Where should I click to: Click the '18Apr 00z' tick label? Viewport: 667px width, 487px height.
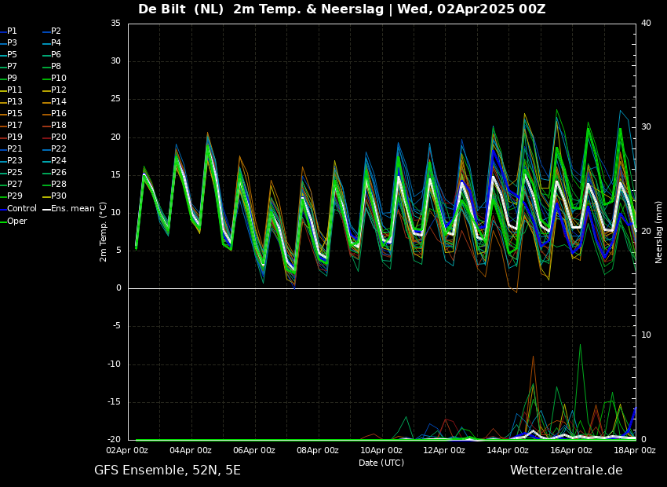tap(634, 450)
